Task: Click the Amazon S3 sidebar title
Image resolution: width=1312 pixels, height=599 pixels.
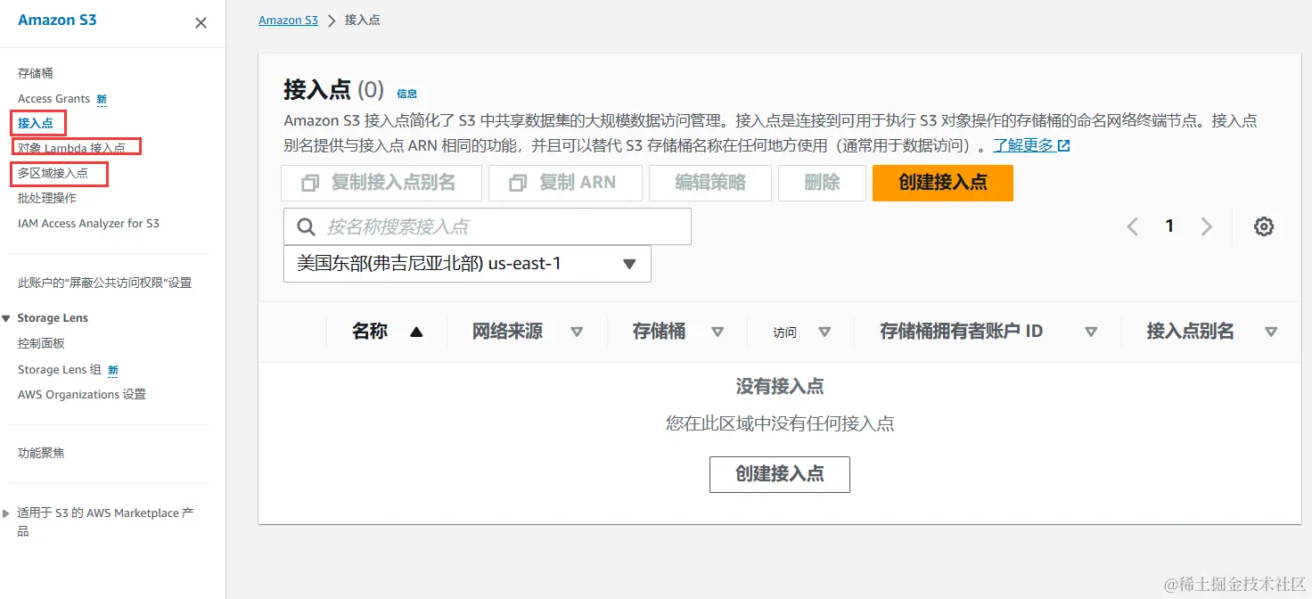Action: (57, 20)
